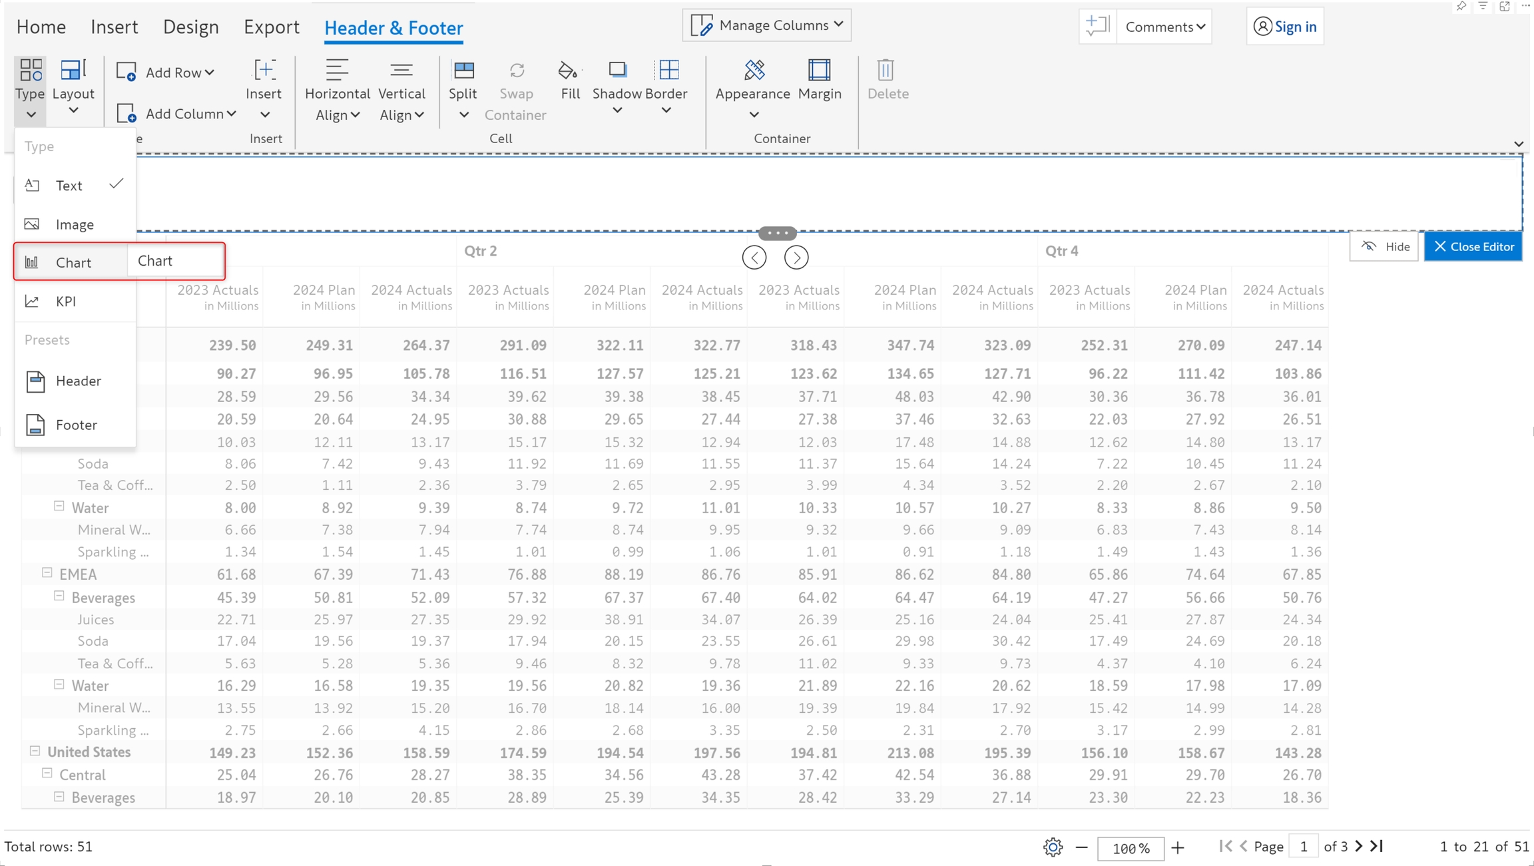Switch to the Design tab

coord(190,27)
